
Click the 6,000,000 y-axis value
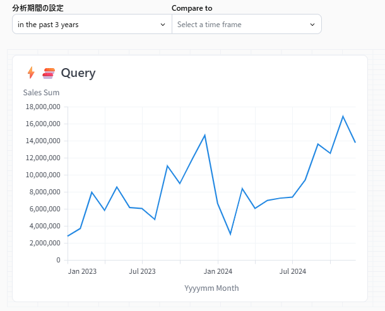pos(45,209)
